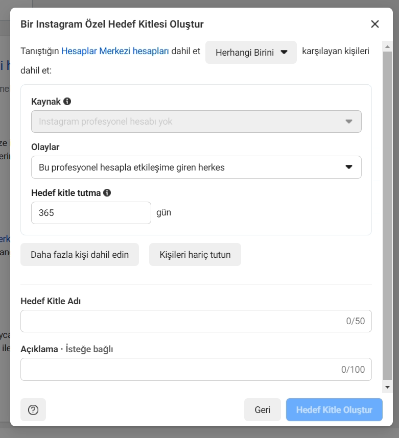
Task: Click the İsteğe bağlı text
Action: [89, 349]
